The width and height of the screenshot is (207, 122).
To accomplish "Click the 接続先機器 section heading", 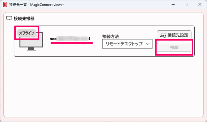I will (24, 19).
